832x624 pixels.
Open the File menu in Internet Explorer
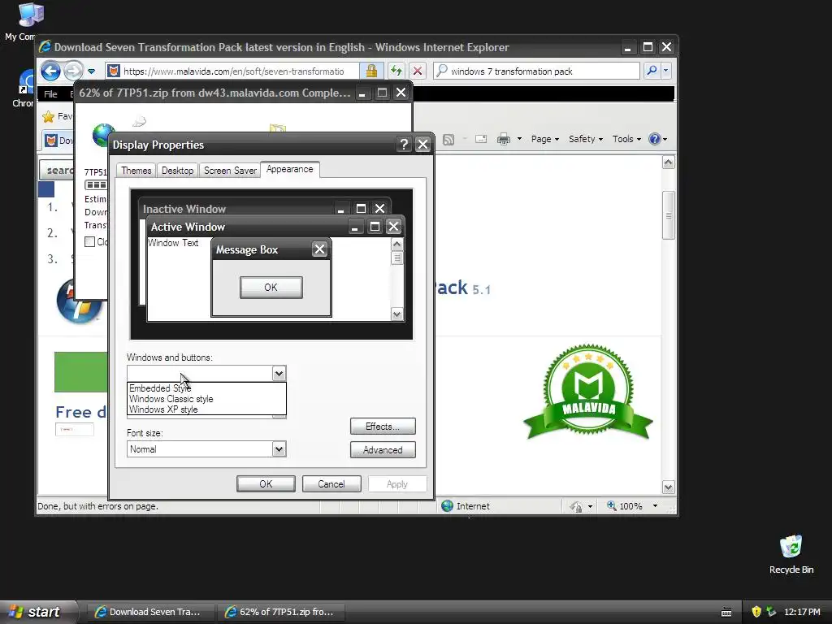tap(50, 94)
